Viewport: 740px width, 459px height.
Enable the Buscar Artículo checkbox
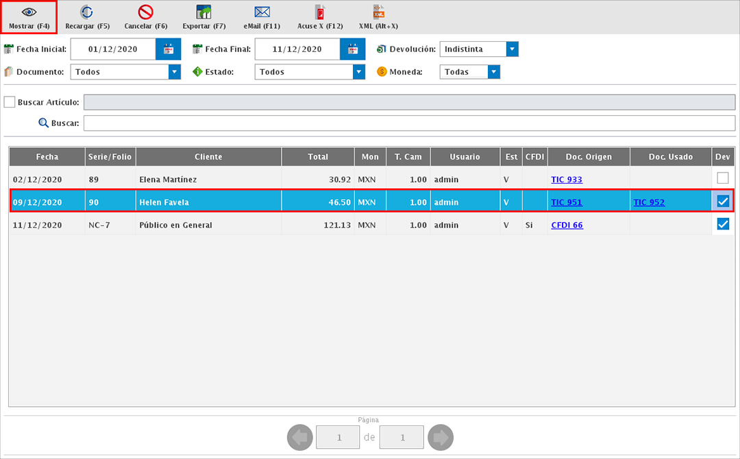[10, 102]
